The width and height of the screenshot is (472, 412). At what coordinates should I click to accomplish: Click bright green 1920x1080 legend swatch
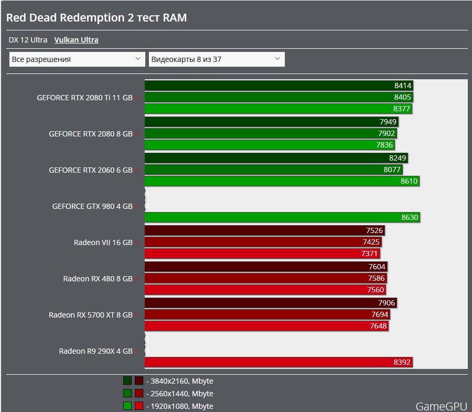(127, 406)
